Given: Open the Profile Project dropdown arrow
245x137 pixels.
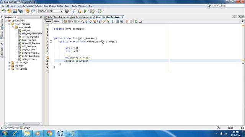Looking at the screenshot, I should pos(103,11).
